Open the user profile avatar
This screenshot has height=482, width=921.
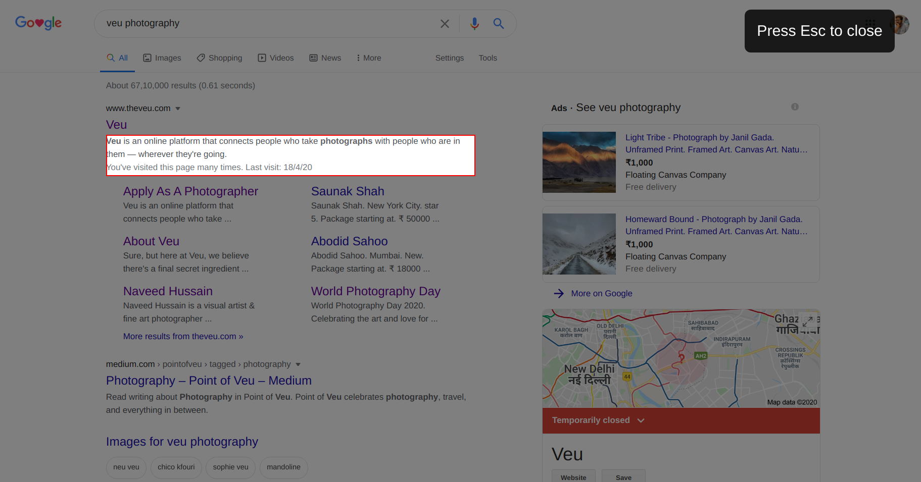click(x=901, y=24)
